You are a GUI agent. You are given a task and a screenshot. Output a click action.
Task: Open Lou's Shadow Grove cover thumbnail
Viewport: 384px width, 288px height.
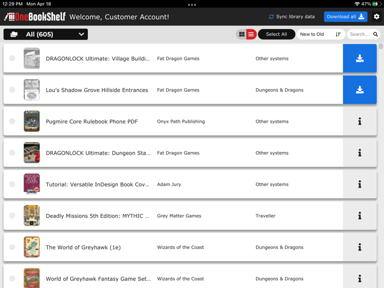(x=32, y=89)
